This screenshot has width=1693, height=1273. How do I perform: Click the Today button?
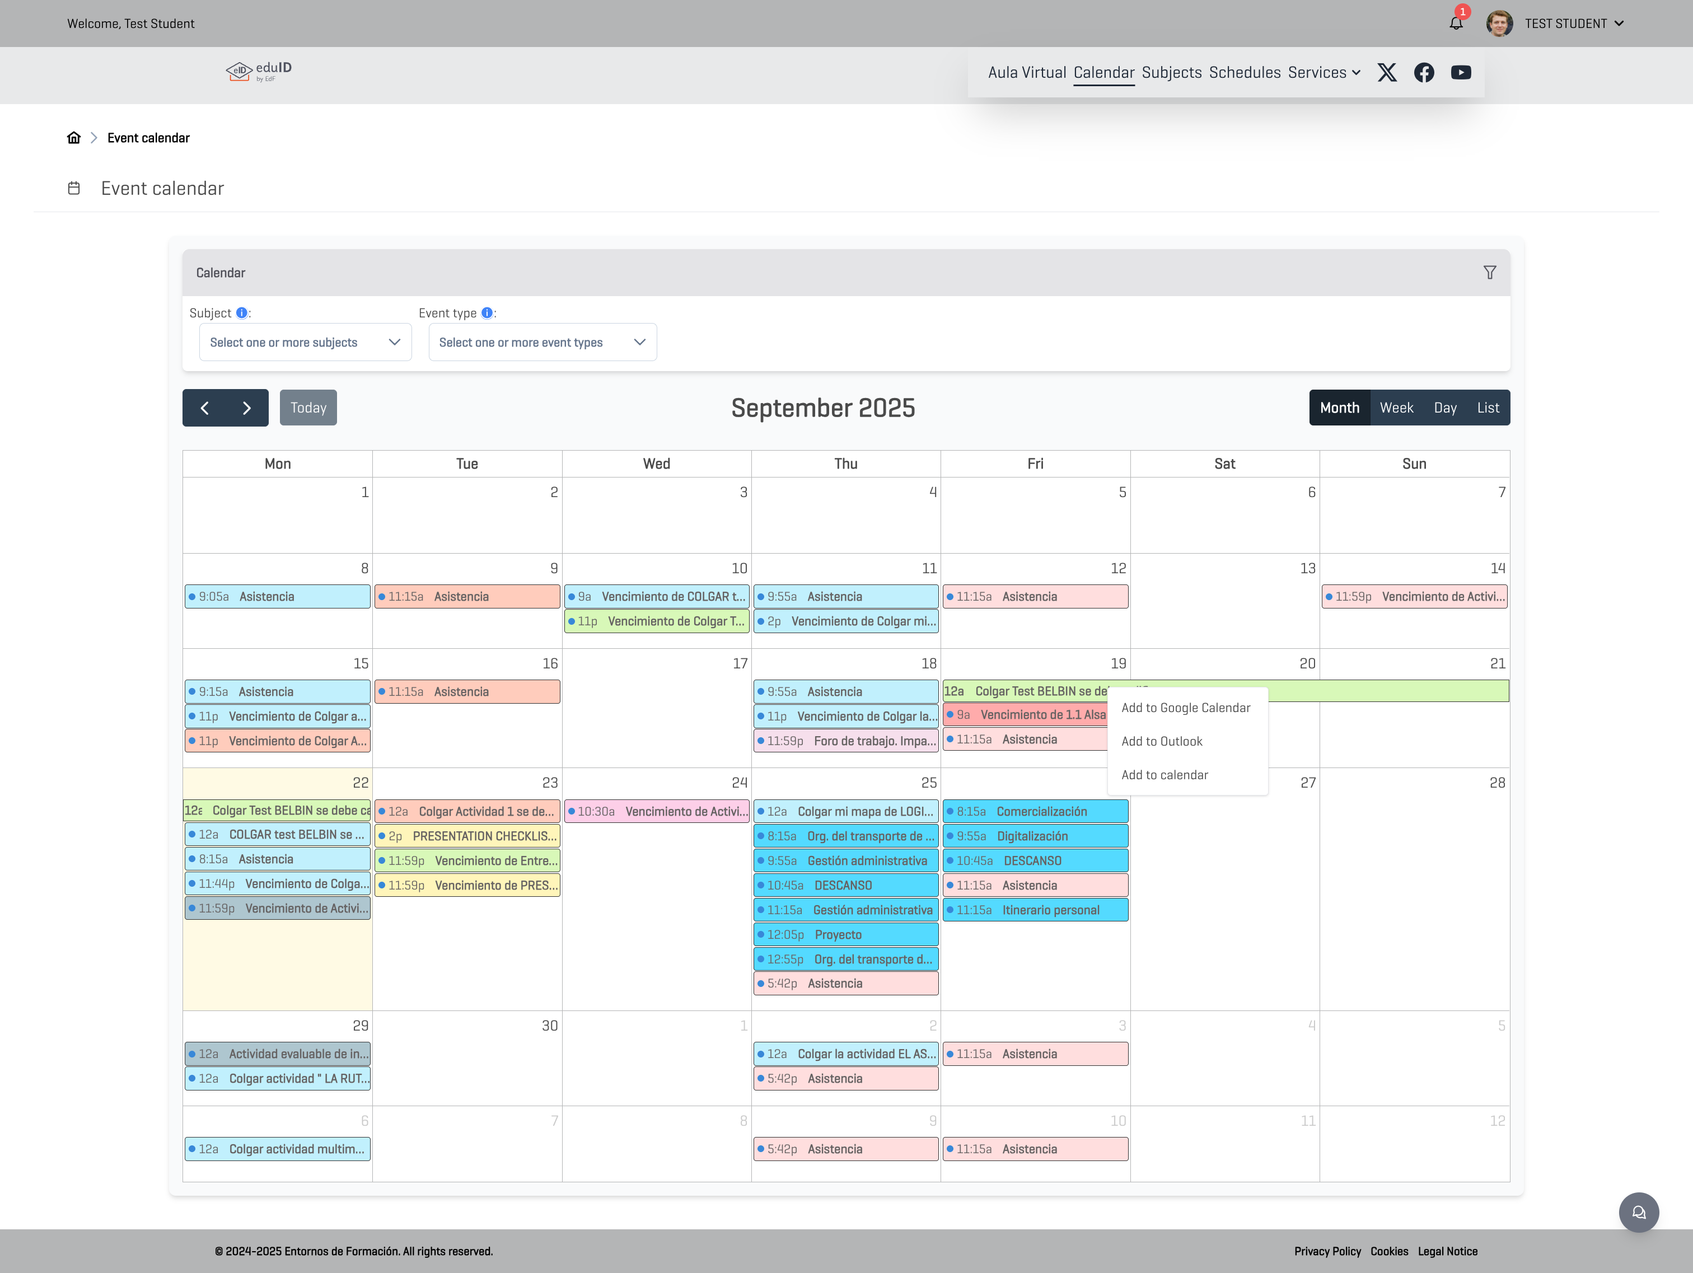[x=308, y=408]
